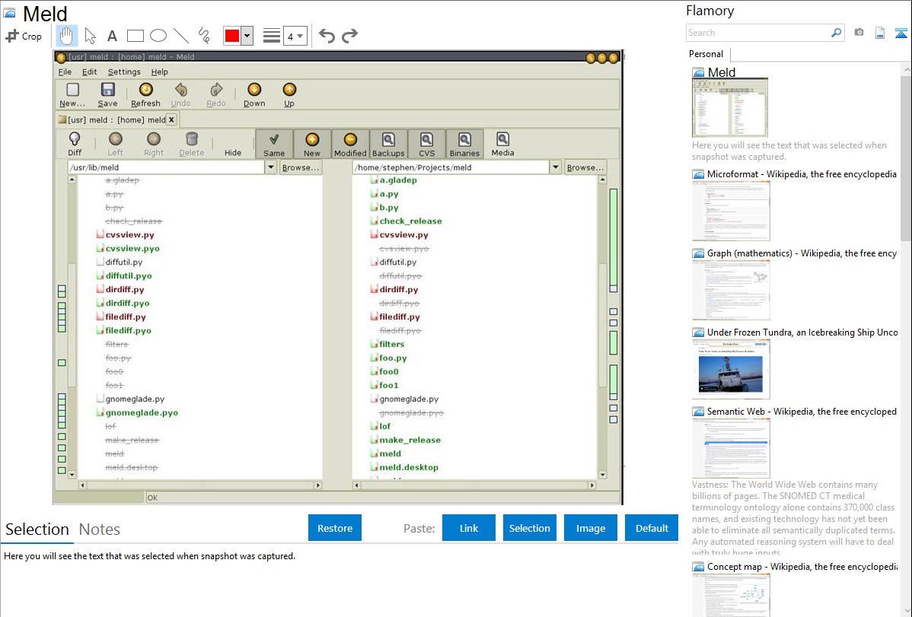Click the left pane horizontal scrollbar

tap(200, 485)
